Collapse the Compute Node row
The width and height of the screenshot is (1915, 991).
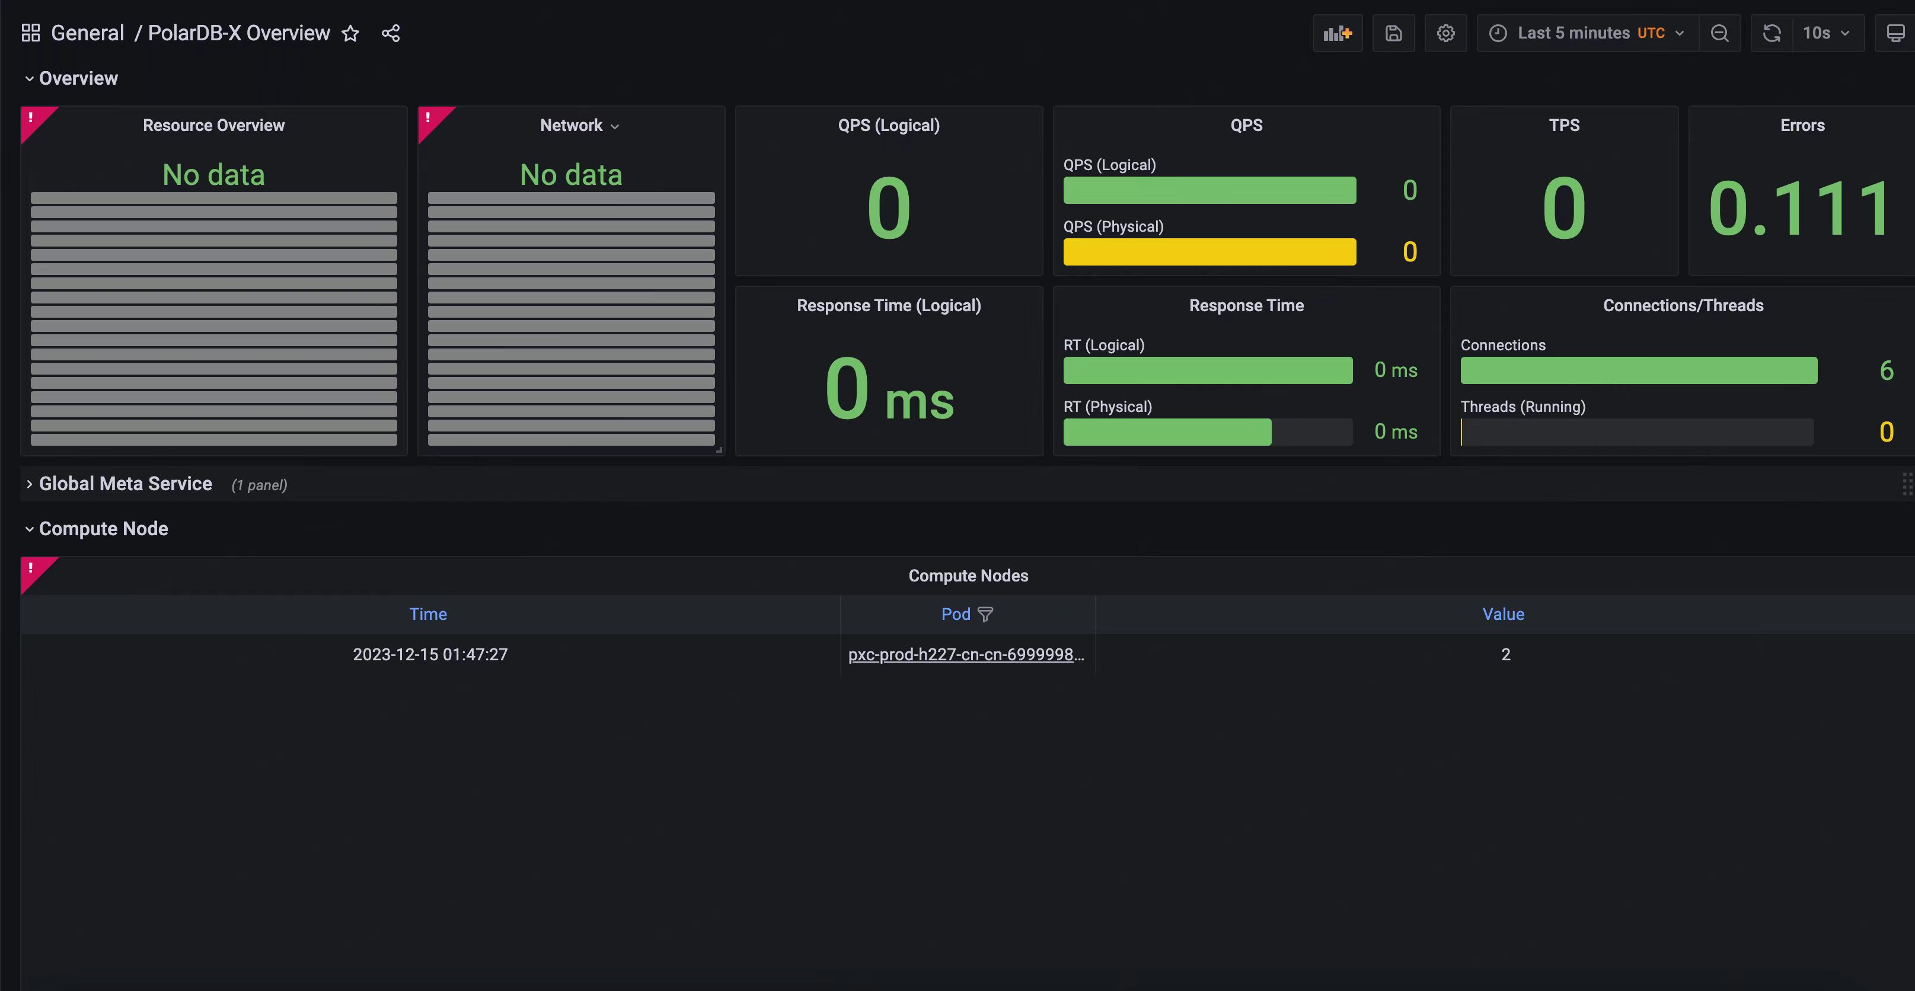(97, 529)
